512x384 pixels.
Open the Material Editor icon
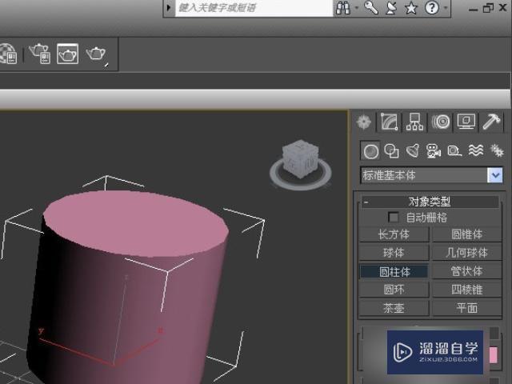(8, 54)
